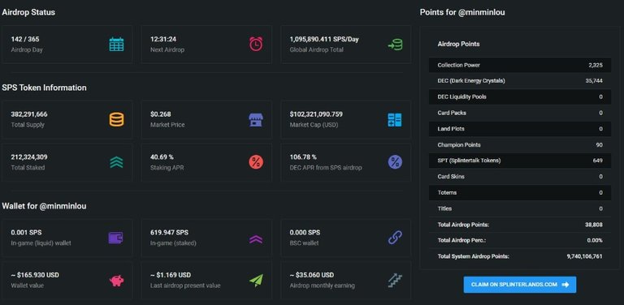Click the red Staking APR percent icon

click(x=256, y=162)
